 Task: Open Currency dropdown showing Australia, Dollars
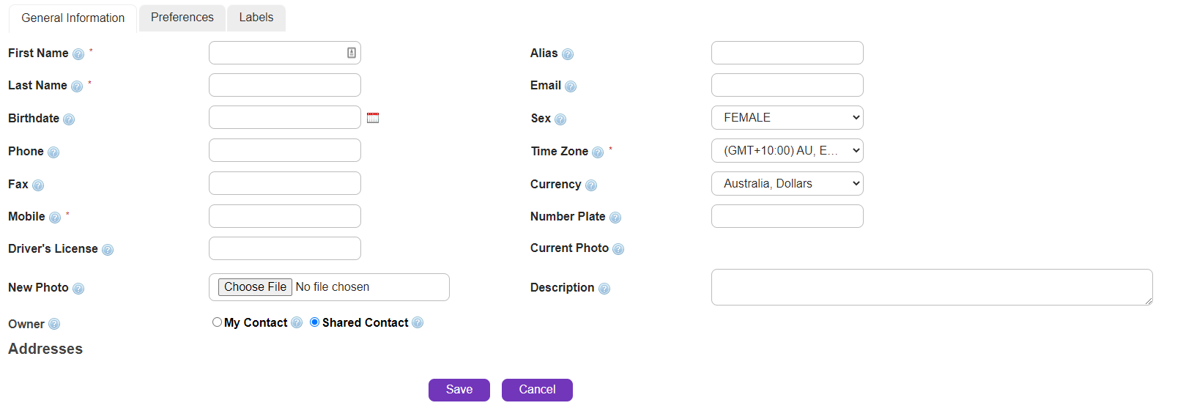[x=787, y=184]
